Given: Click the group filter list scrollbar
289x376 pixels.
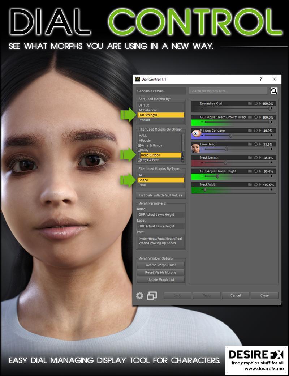Looking at the screenshot, I should [182, 148].
